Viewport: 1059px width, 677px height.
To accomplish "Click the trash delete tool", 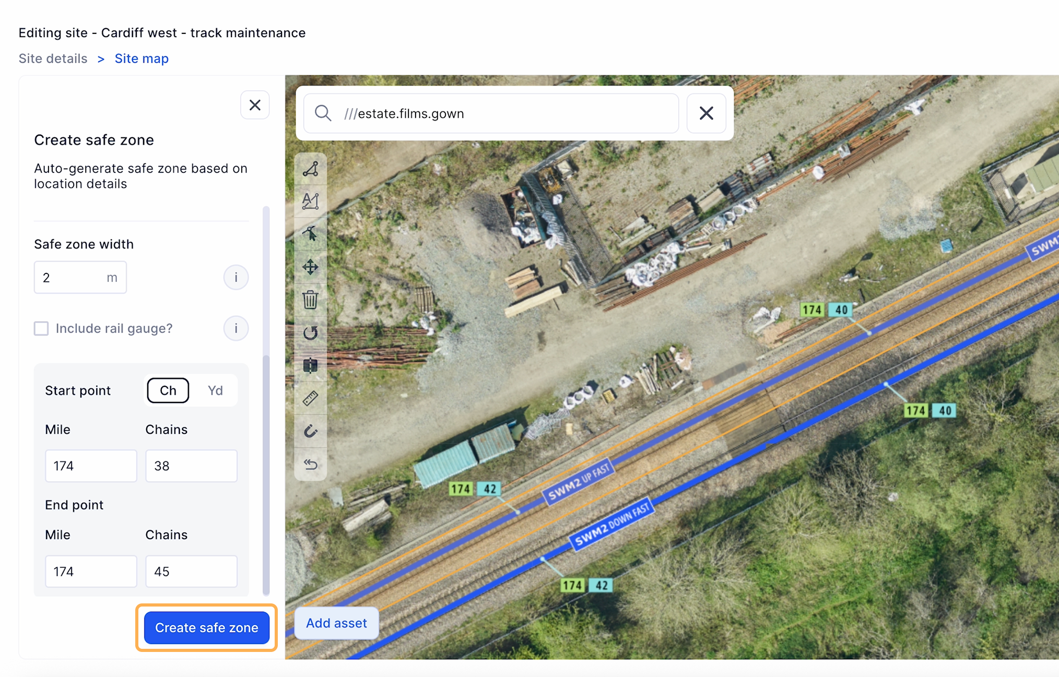I will click(x=311, y=300).
